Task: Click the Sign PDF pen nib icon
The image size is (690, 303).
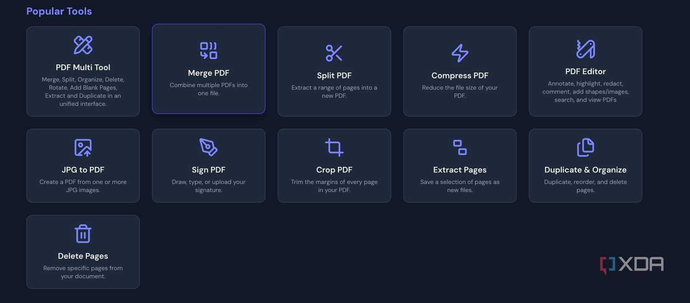Action: [208, 147]
